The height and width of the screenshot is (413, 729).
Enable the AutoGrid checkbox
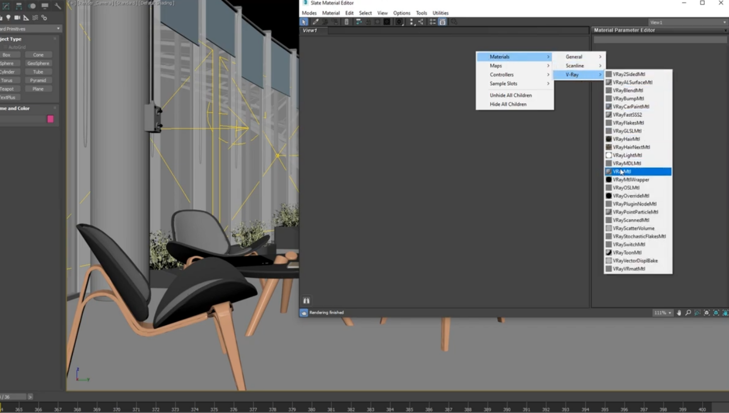click(x=5, y=47)
